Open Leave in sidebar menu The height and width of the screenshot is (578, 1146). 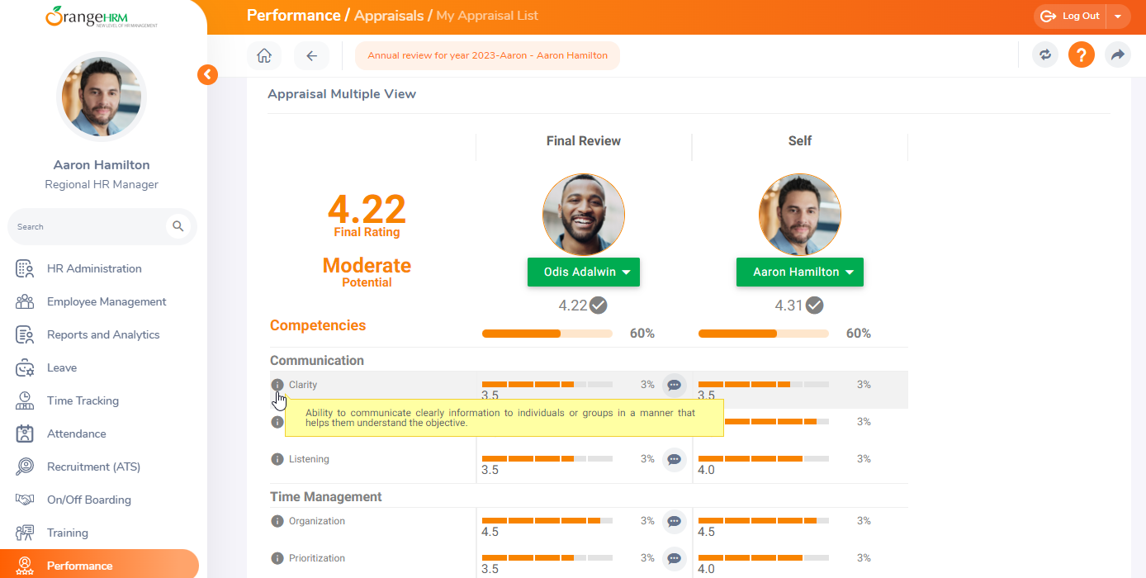coord(62,367)
